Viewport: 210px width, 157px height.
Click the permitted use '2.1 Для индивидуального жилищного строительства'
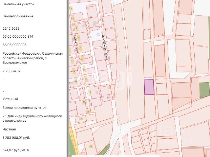click(x=32, y=118)
